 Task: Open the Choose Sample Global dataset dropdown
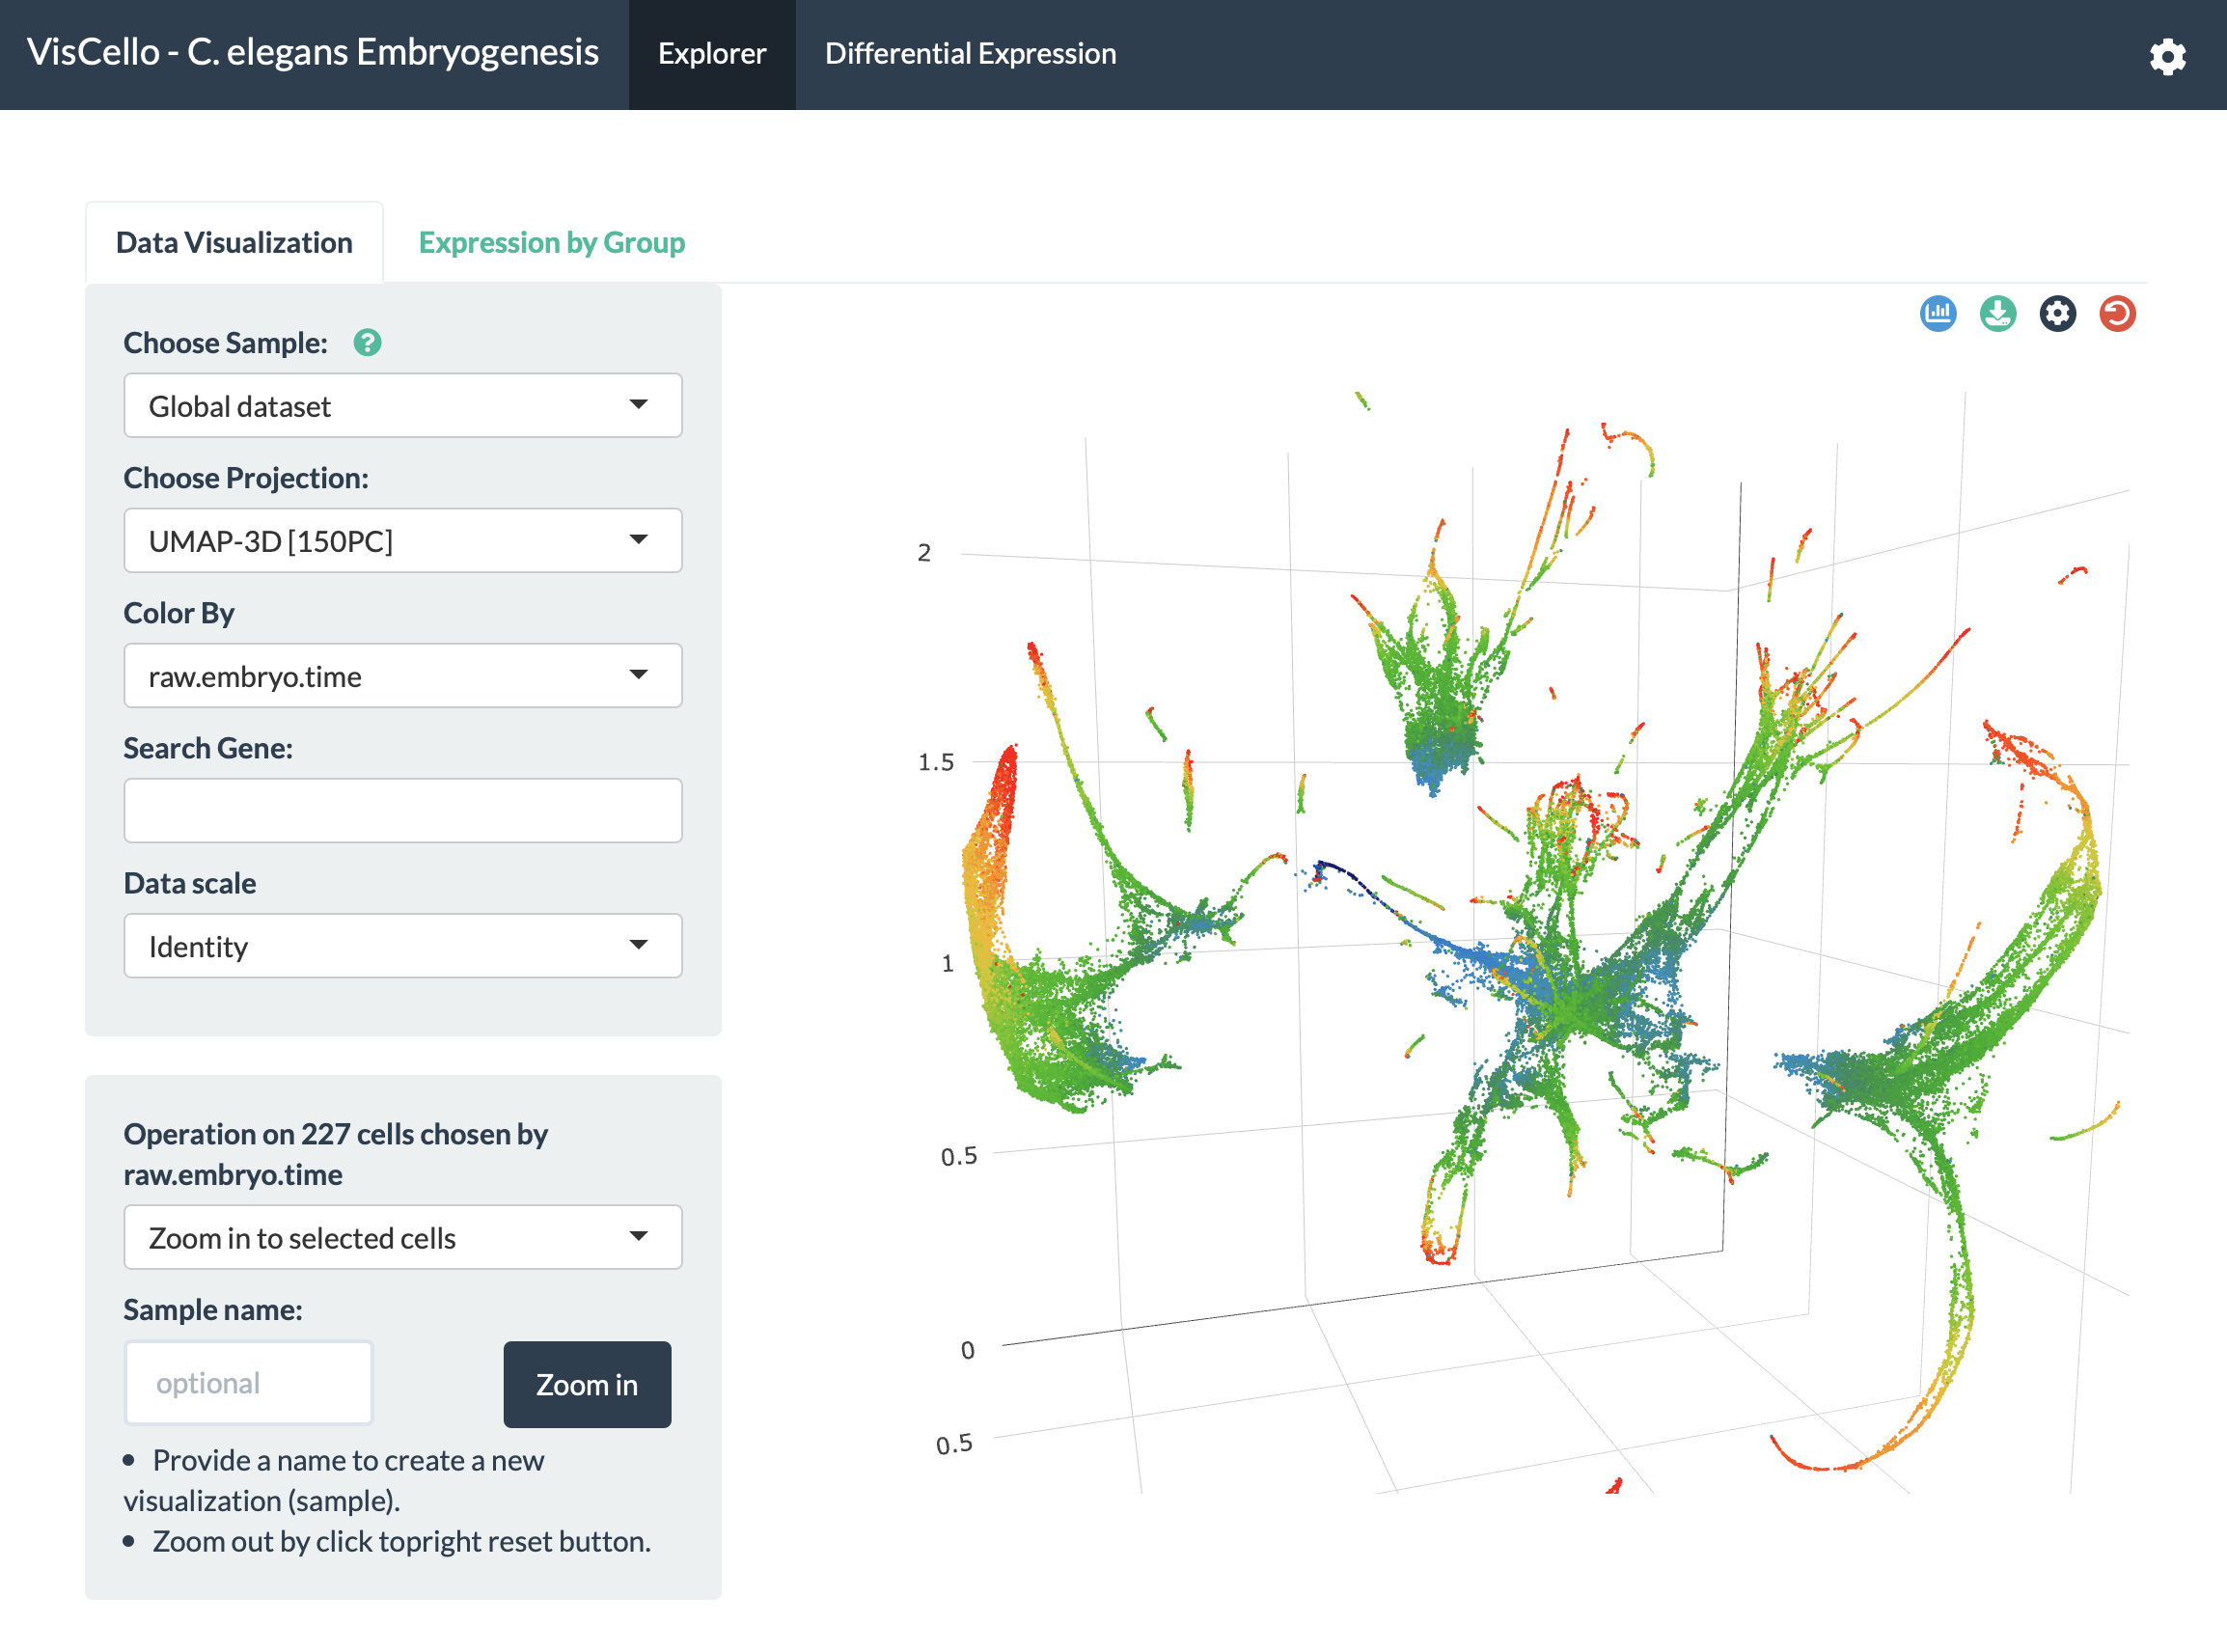tap(402, 406)
